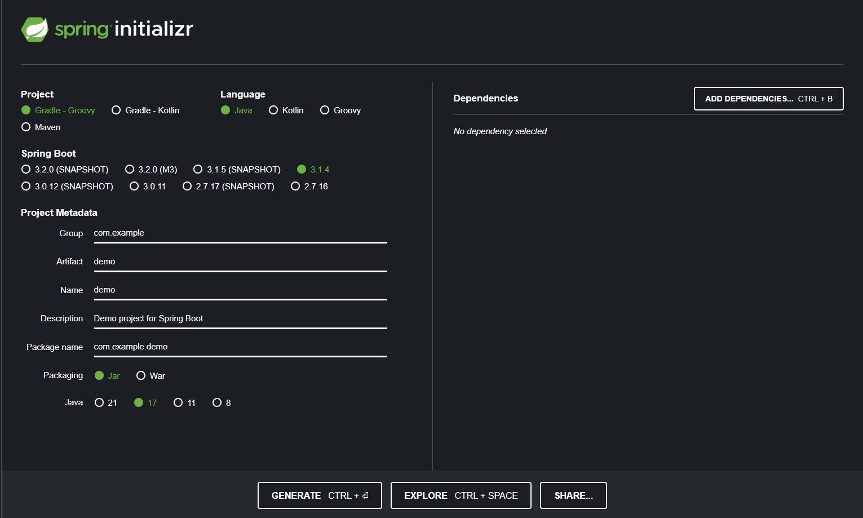Select Spring Boot 3.2.0 (SNAPSHOT)

[x=65, y=170]
